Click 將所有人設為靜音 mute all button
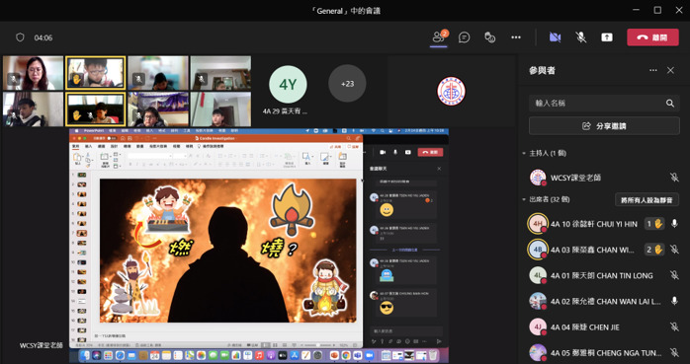The image size is (690, 364). click(x=647, y=200)
